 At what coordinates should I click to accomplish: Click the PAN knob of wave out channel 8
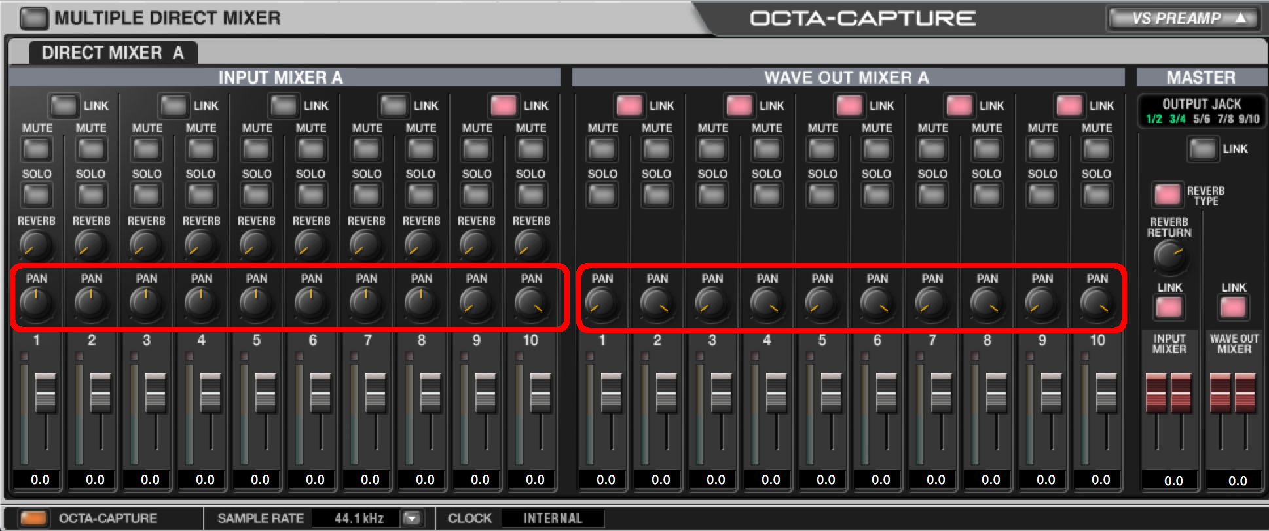(x=987, y=303)
